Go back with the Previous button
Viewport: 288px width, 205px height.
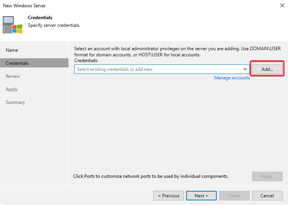[x=169, y=196]
